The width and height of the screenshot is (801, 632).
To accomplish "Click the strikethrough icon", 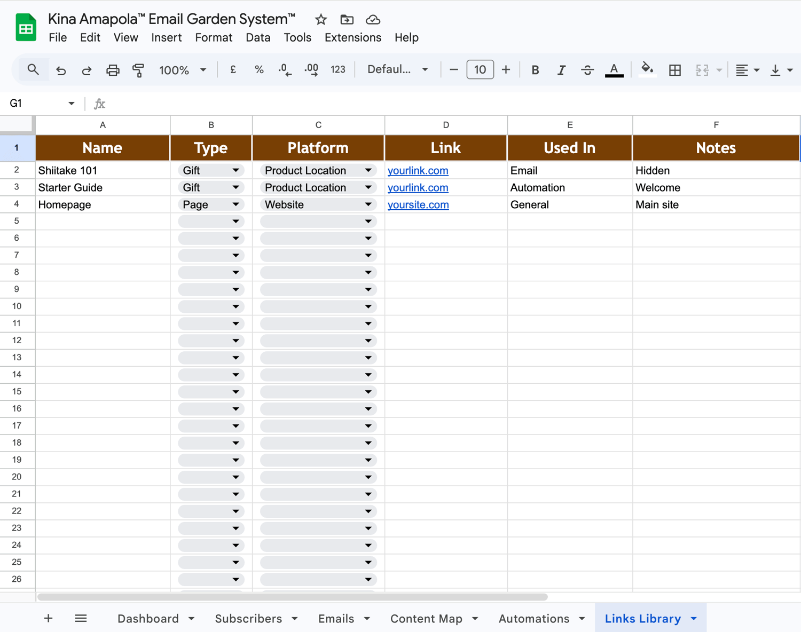I will coord(587,70).
